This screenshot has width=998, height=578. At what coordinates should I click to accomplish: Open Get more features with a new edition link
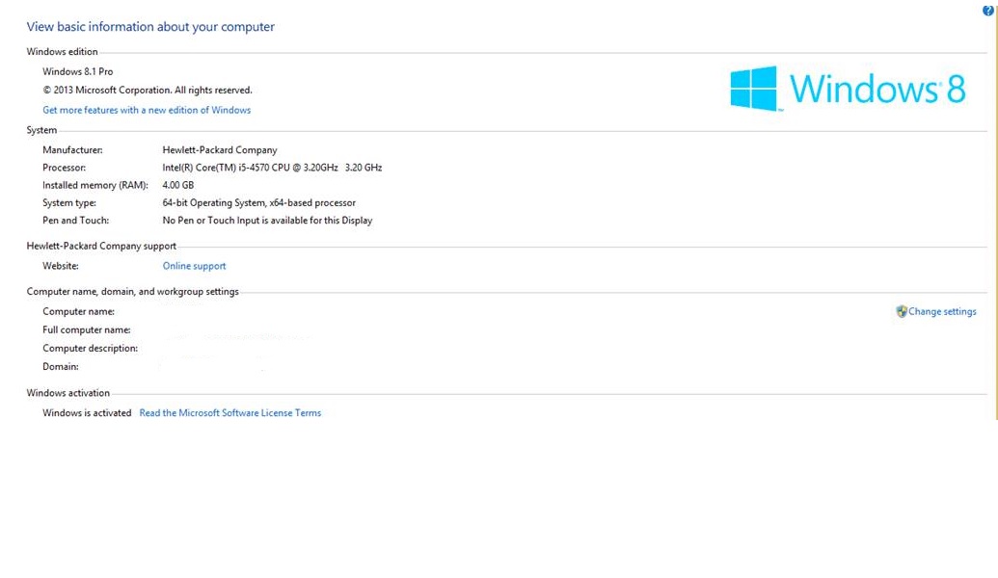(x=147, y=110)
